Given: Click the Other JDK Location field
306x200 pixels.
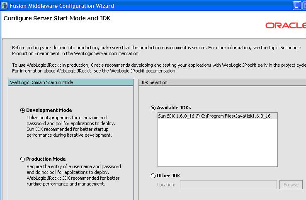Looking at the screenshot, I should (x=228, y=185).
